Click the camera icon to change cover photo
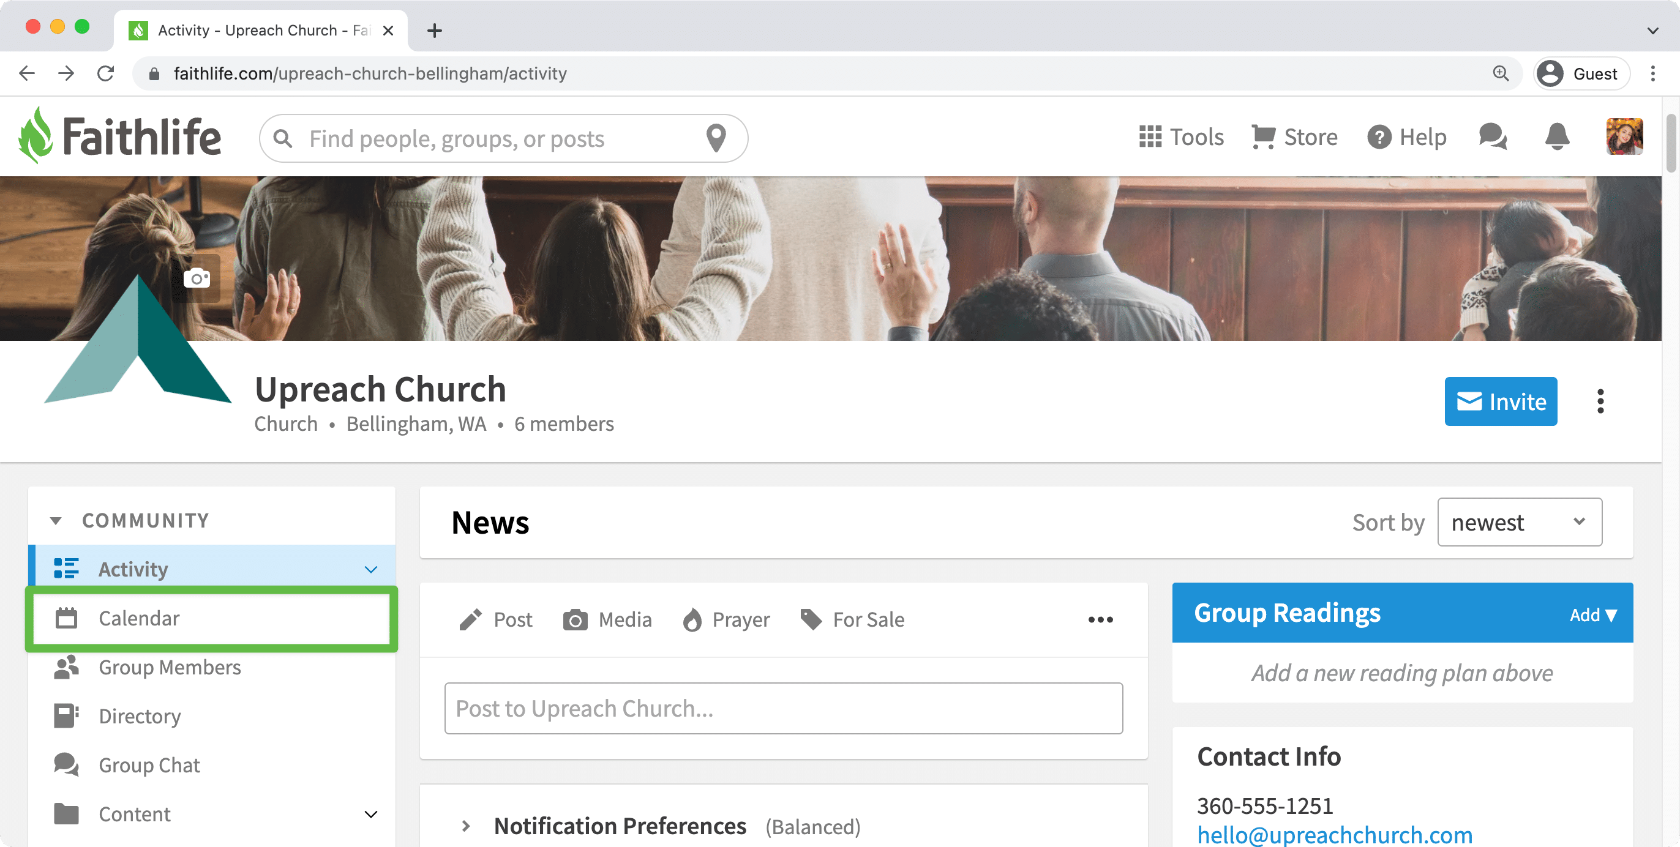 [197, 278]
